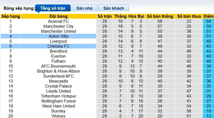
Task: Open Nottingham Forest team entry
Action: coord(58,101)
